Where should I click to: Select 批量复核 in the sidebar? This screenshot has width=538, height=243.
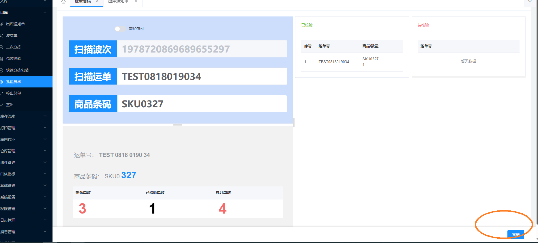[x=14, y=82]
